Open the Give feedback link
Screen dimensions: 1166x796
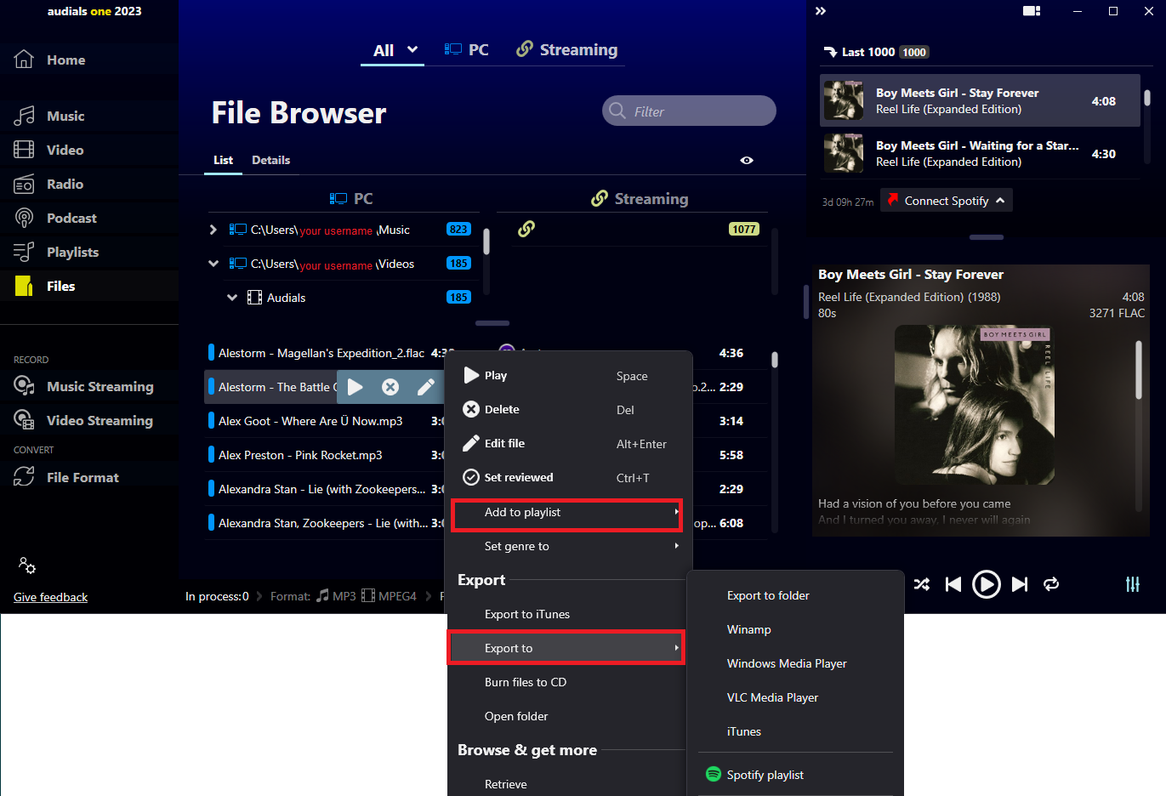pyautogui.click(x=50, y=597)
